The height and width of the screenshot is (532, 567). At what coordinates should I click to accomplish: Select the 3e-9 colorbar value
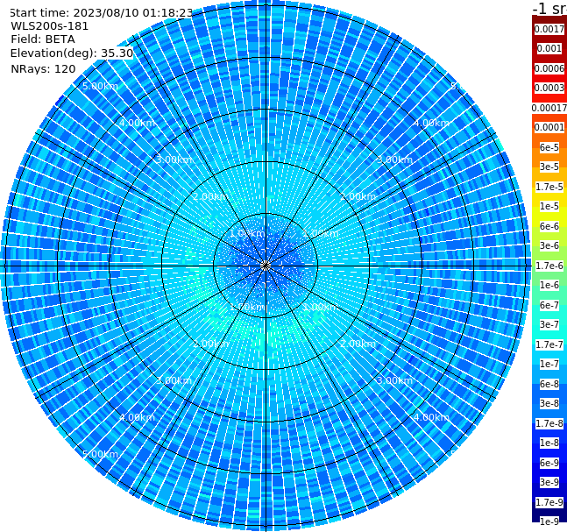549,482
